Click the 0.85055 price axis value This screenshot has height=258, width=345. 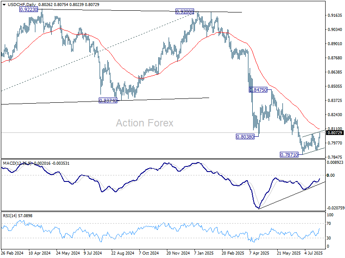pos(335,86)
